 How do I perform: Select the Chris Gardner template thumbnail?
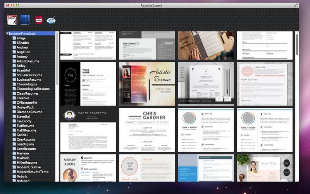(x=147, y=130)
